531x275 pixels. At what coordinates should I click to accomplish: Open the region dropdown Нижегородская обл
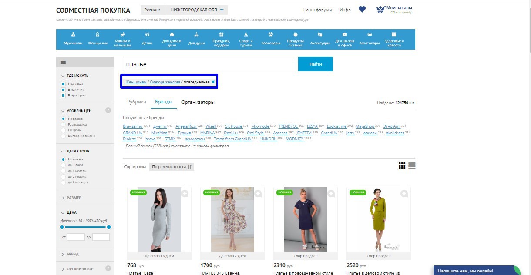pos(197,10)
